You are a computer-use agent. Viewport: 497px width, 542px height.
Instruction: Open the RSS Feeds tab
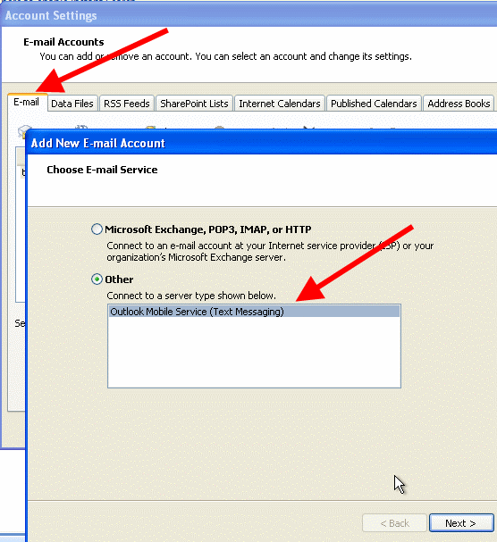pos(126,104)
